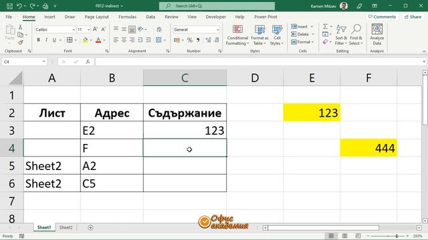Click Decrease Decimal icon

[x=217, y=40]
